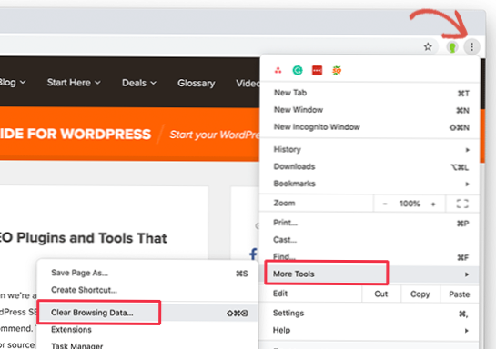Expand the Help submenu
The width and height of the screenshot is (496, 349).
[x=369, y=330]
